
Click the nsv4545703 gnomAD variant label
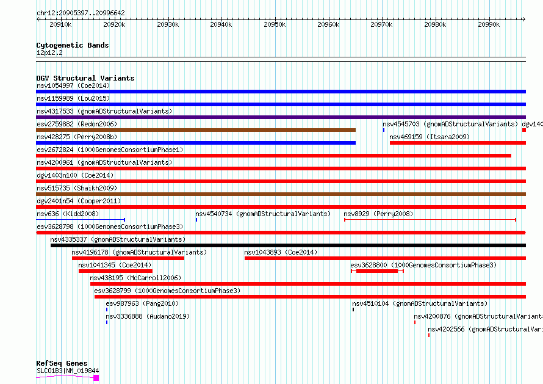coord(450,124)
